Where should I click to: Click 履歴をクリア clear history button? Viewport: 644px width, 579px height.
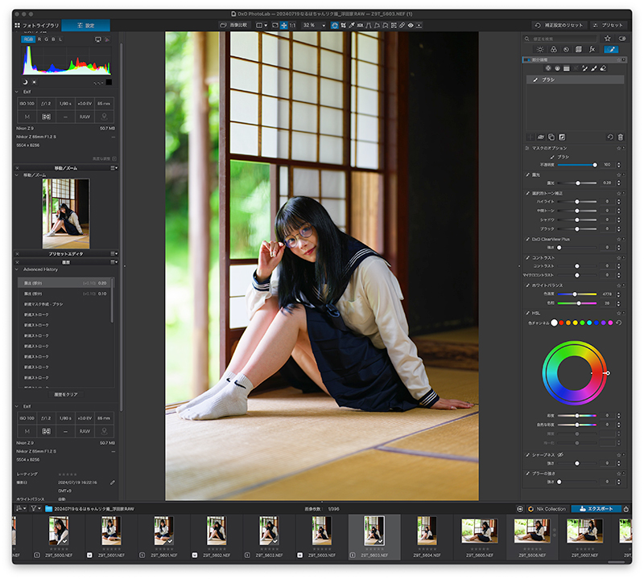point(66,394)
